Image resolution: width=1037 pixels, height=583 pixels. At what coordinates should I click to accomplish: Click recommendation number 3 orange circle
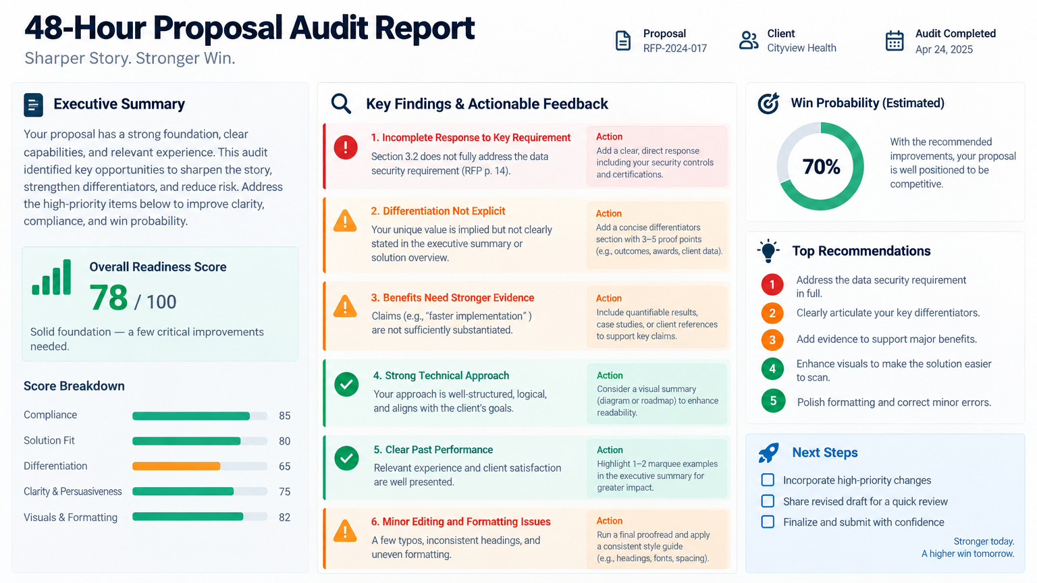(x=772, y=339)
